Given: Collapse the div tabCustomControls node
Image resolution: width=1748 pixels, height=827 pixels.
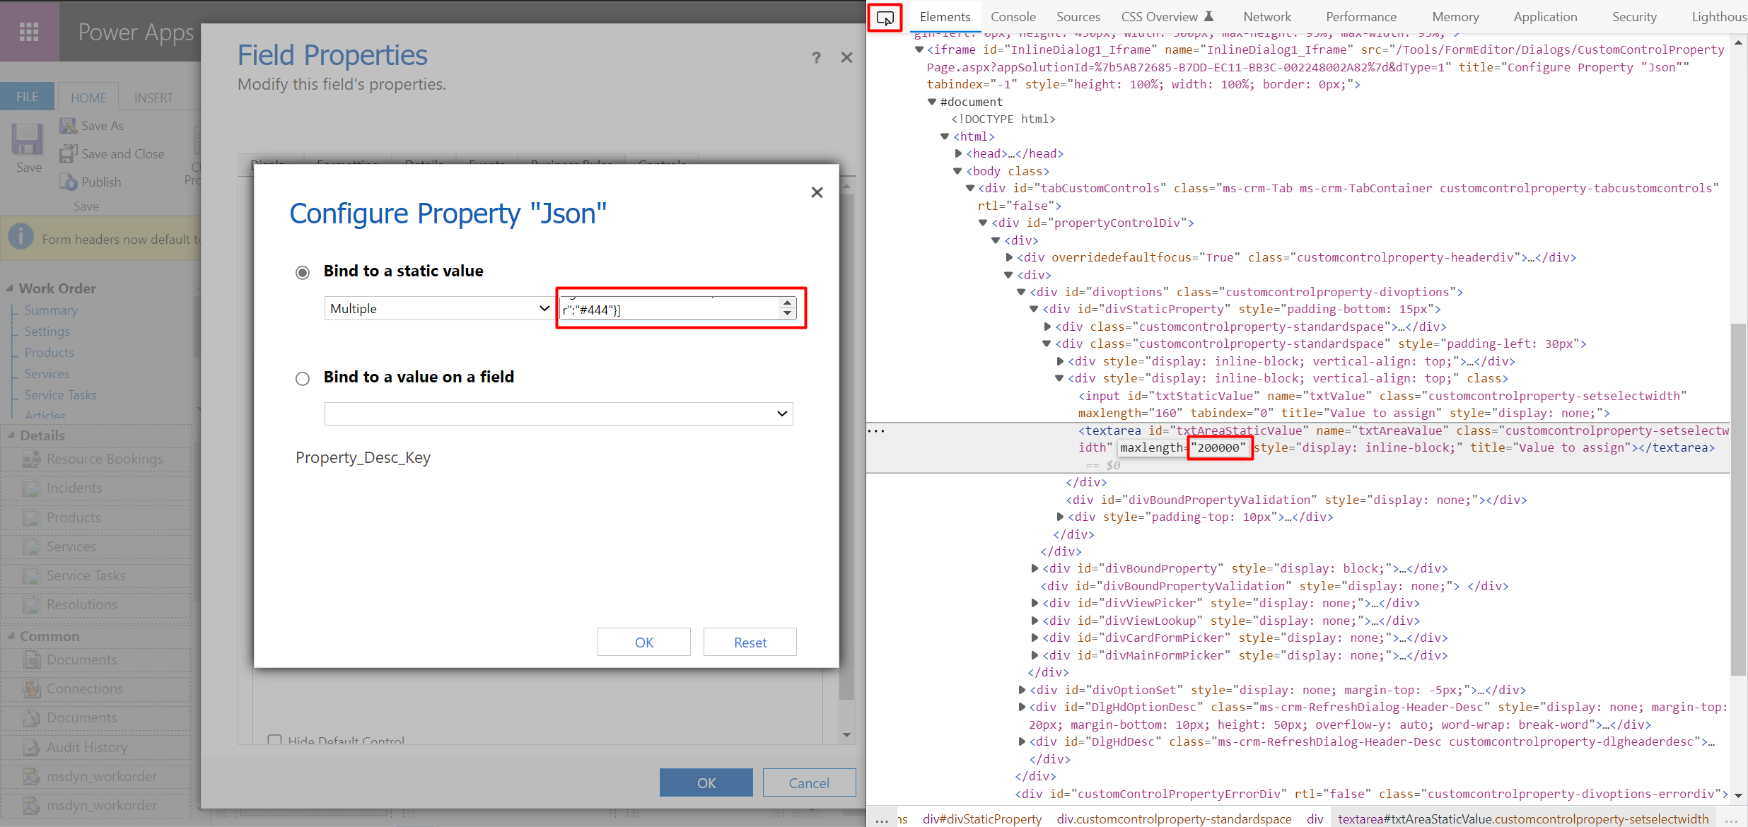Looking at the screenshot, I should click(970, 188).
